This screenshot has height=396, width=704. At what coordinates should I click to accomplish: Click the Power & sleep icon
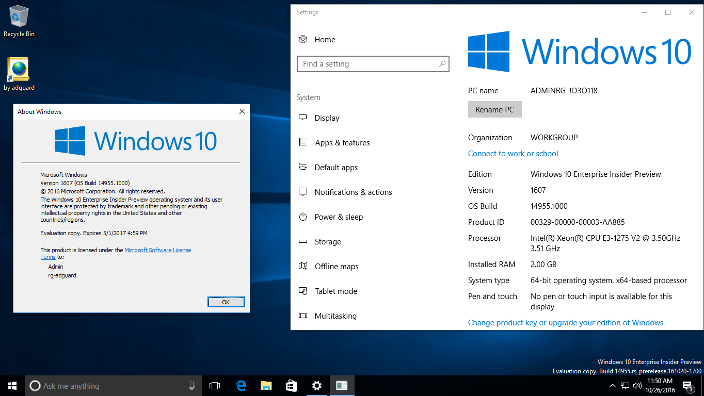[303, 217]
